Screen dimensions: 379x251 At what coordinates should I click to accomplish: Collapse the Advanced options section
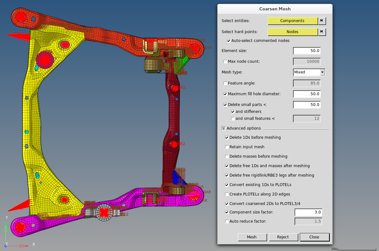(224, 128)
